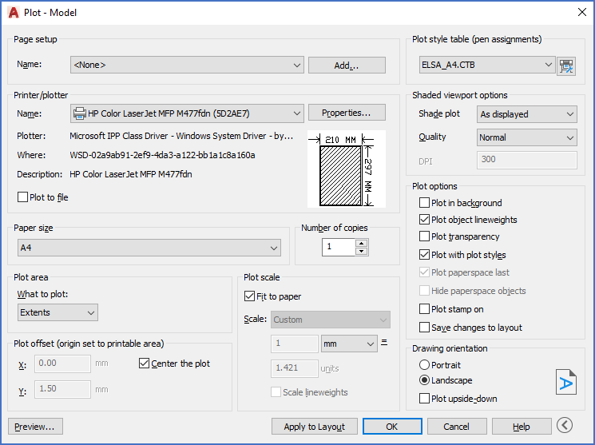Screen dimensions: 595x445
Task: Disable the Fit to paper checkbox
Action: pos(249,296)
